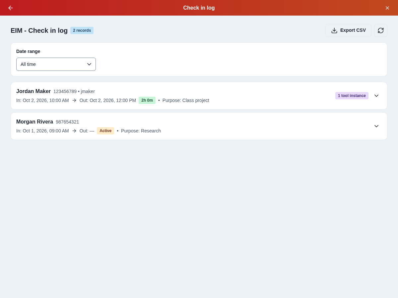Click the Purpose: Research text
The image size is (398, 298).
coord(141,131)
